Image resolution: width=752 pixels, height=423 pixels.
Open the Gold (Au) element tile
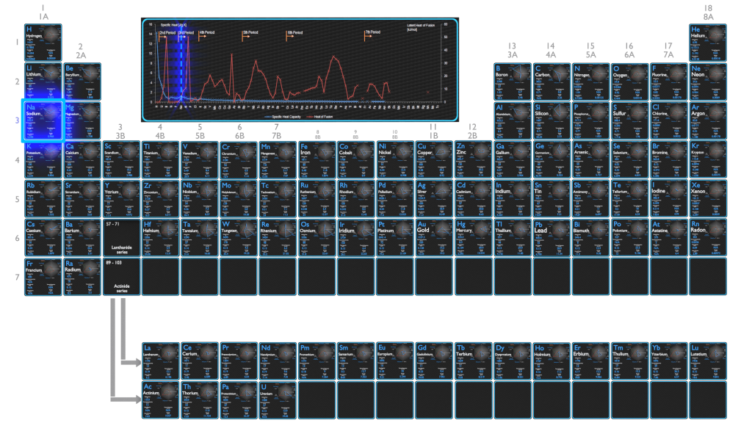(434, 237)
